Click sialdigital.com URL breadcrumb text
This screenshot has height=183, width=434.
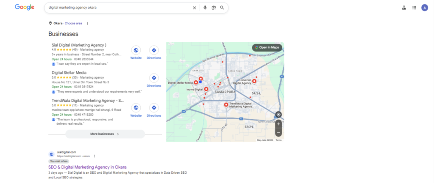click(73, 156)
